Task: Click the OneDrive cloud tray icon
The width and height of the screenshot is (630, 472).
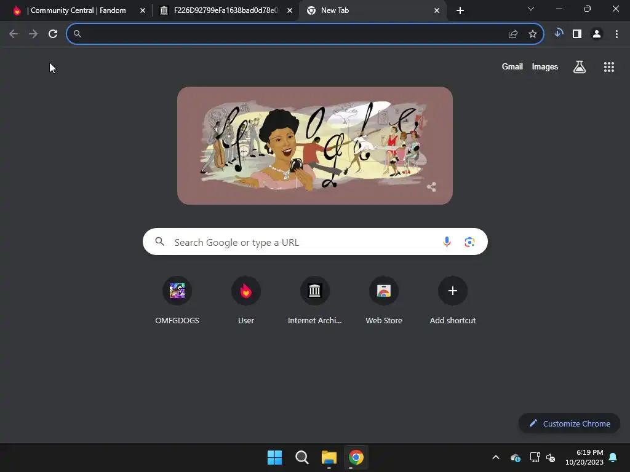Action: pyautogui.click(x=516, y=457)
